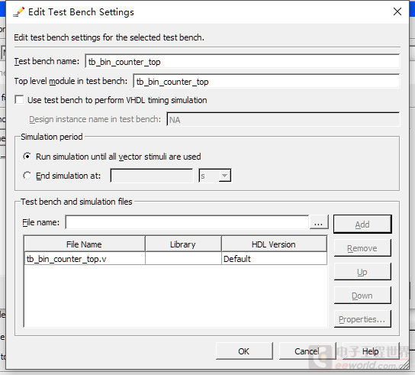Add the file to the list
The height and width of the screenshot is (375, 415).
coord(362,225)
